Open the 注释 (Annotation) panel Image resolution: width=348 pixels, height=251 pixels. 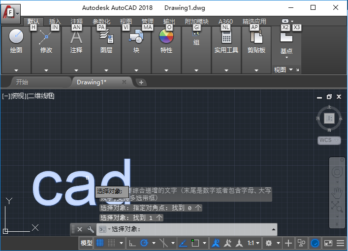(76, 41)
